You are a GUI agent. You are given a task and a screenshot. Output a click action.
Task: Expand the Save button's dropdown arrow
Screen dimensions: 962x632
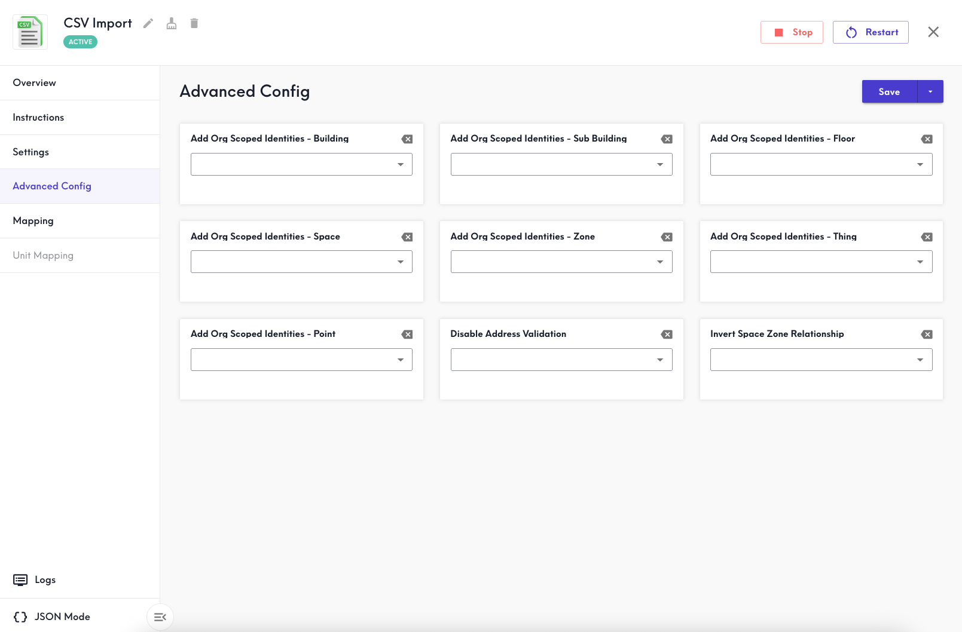click(x=930, y=91)
